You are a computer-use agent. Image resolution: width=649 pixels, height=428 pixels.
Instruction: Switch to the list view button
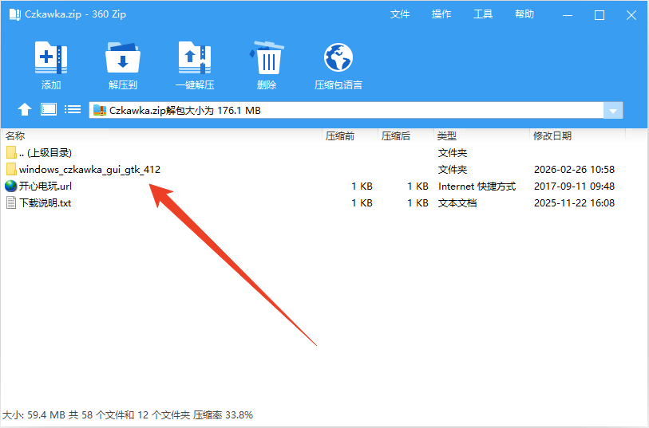click(73, 109)
